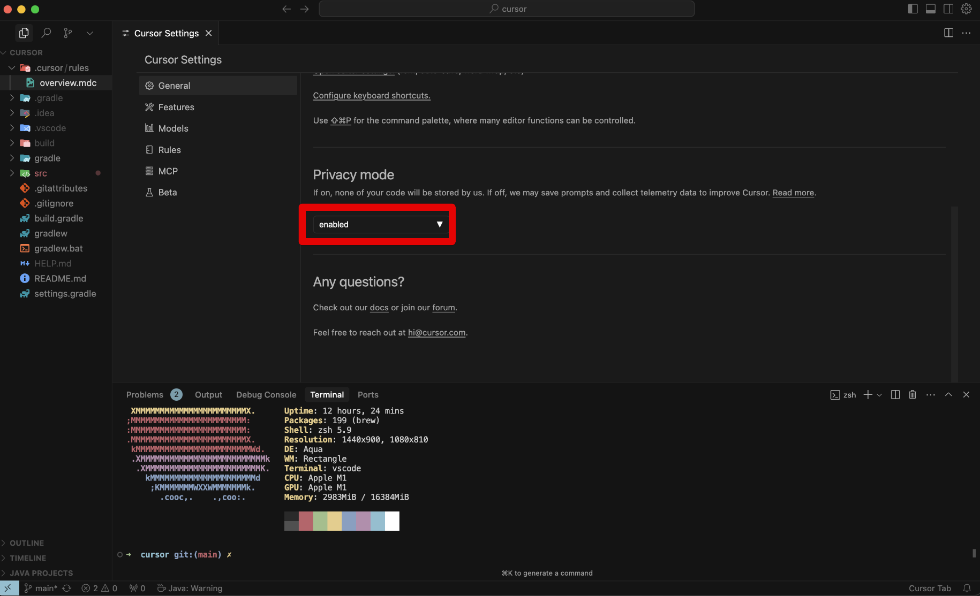Open the docs link
980x596 pixels.
pos(379,308)
